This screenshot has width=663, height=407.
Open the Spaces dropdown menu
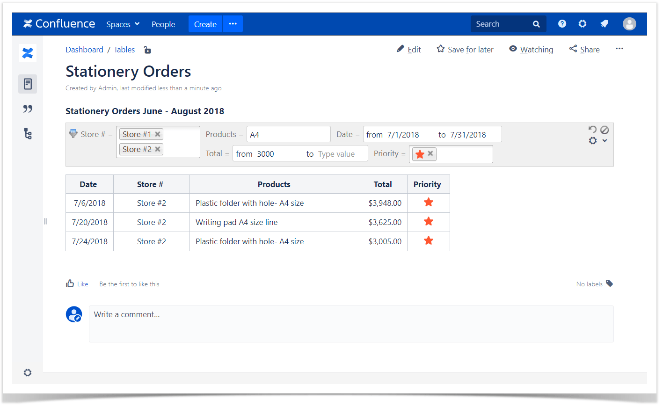click(123, 24)
